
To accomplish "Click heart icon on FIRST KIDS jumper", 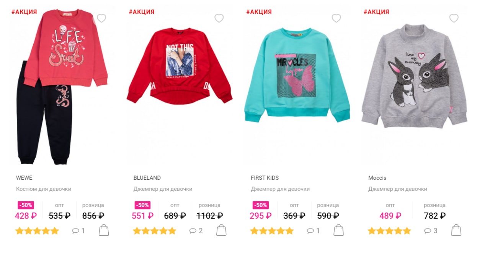I will 336,18.
